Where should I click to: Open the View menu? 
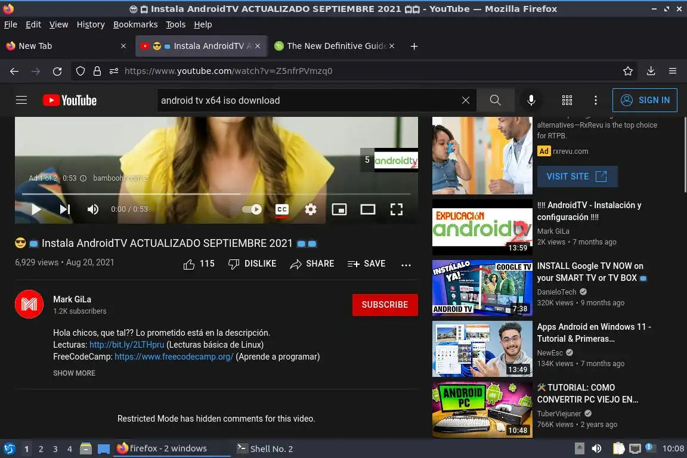pos(58,24)
